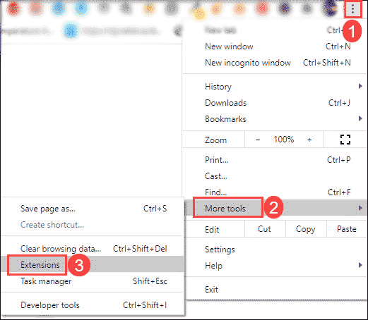
Task: Open Task manager from the submenu
Action: tap(93, 281)
